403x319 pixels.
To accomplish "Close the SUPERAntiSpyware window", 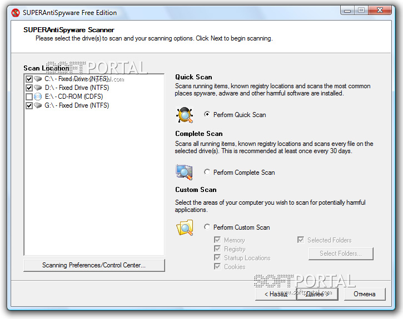I will [380, 10].
